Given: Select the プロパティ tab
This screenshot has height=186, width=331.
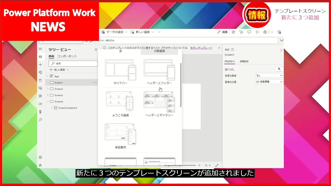Looking at the screenshot, I should 230,61.
